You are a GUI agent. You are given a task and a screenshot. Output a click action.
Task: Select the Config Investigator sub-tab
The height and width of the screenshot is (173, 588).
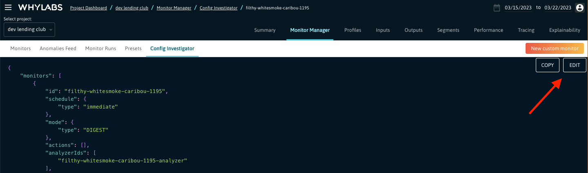172,48
